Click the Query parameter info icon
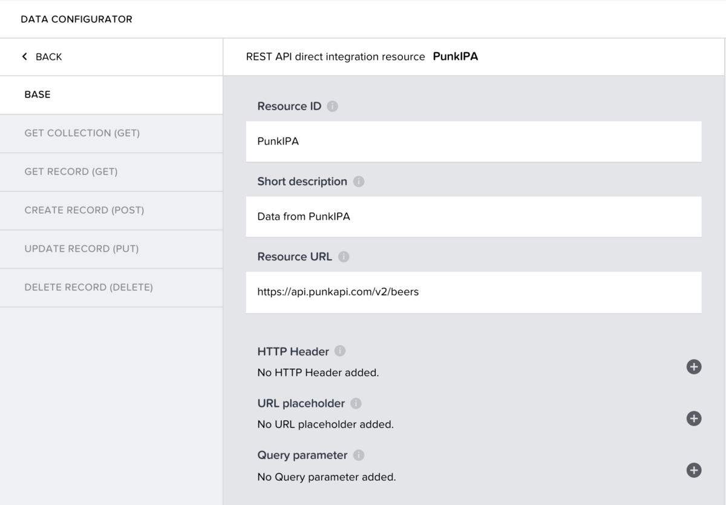Viewport: 726px width, 505px height. tap(359, 455)
